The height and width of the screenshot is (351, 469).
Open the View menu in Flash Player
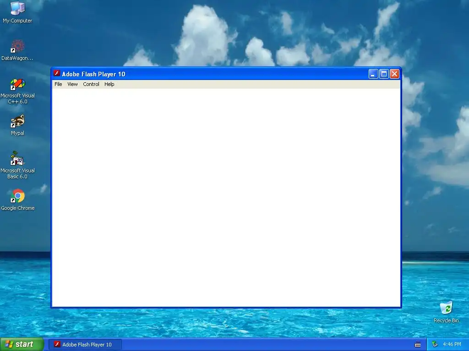[72, 84]
